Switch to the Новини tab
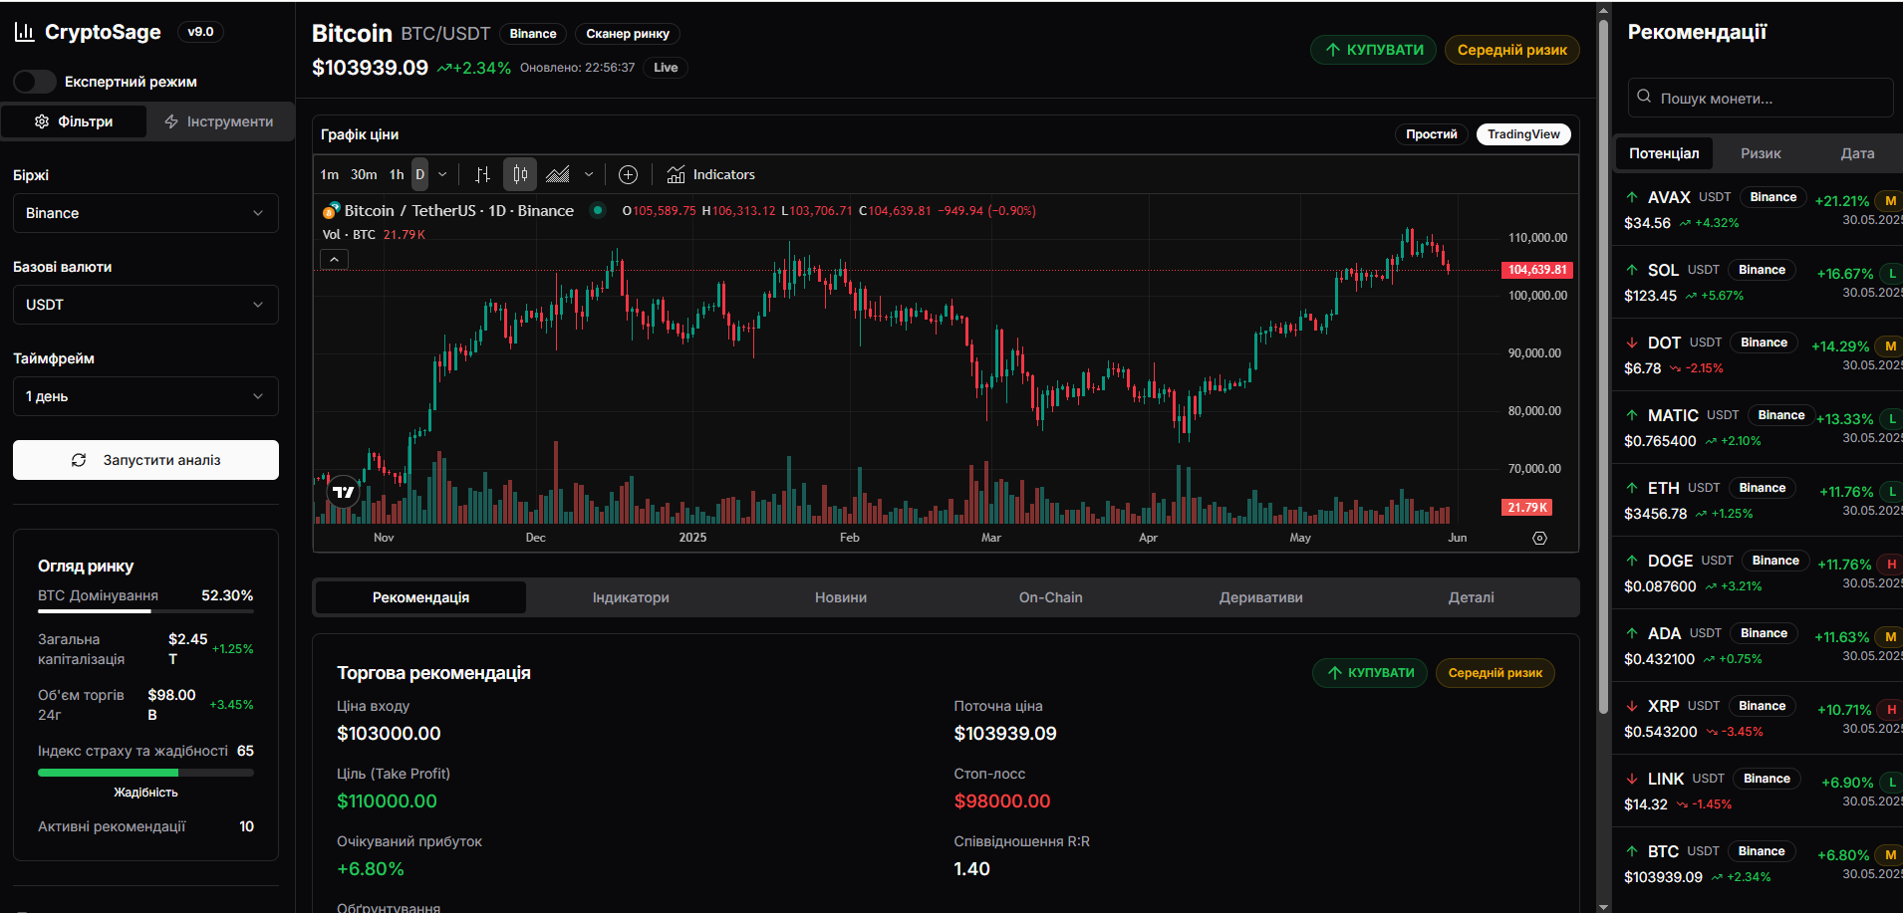This screenshot has width=1903, height=913. point(841,597)
